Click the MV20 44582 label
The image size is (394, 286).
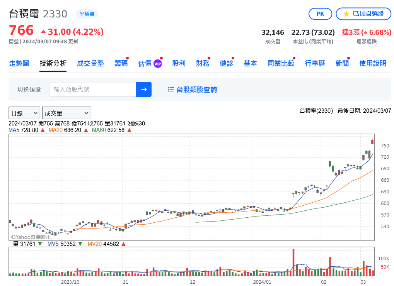103,244
